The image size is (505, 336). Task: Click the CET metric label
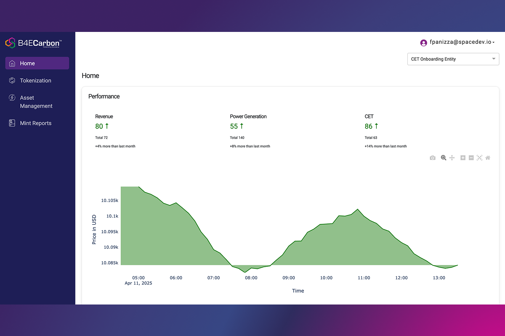[369, 116]
